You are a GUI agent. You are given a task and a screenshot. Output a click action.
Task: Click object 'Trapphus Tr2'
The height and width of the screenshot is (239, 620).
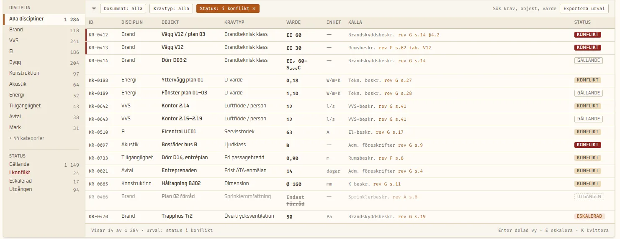click(177, 216)
